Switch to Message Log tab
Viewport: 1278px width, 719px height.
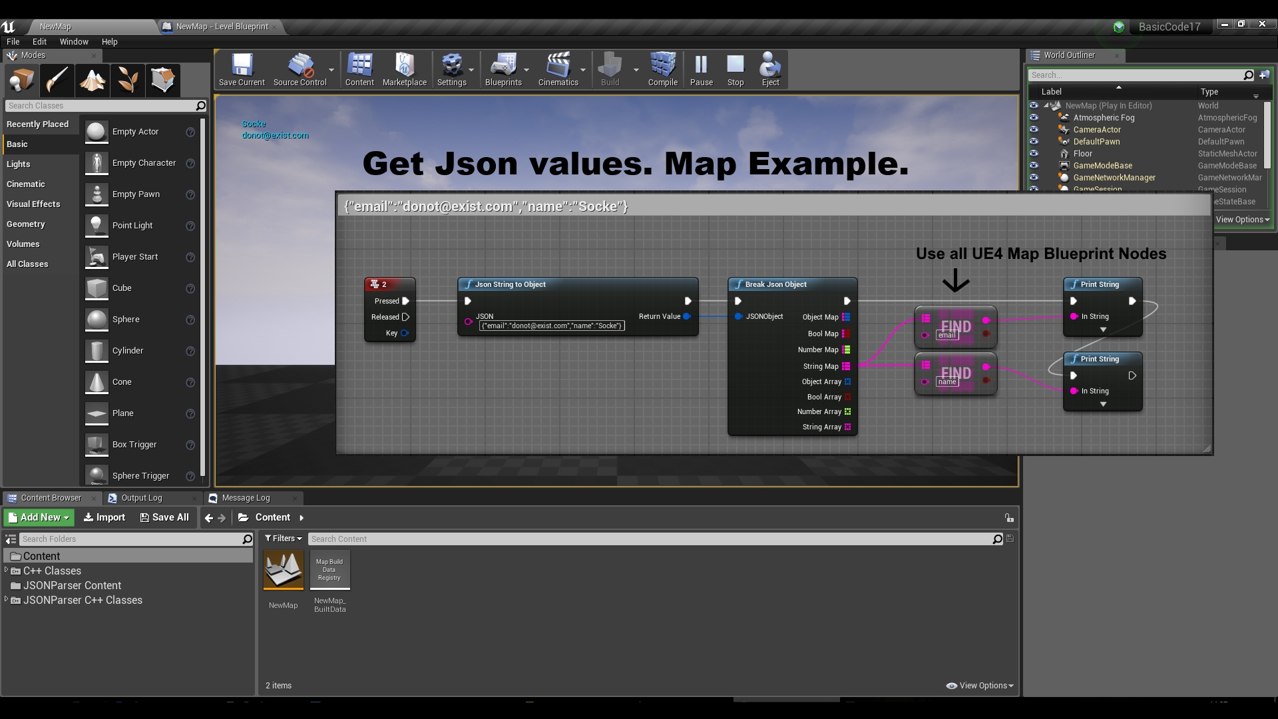point(246,498)
